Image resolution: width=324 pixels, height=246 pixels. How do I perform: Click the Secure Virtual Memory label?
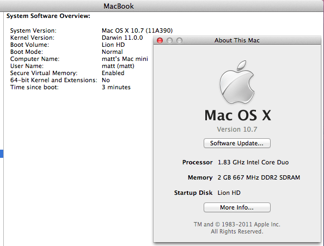point(44,73)
